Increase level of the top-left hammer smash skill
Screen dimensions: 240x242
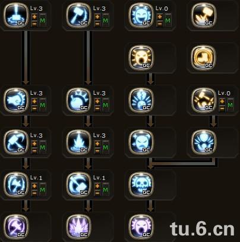(x=34, y=17)
